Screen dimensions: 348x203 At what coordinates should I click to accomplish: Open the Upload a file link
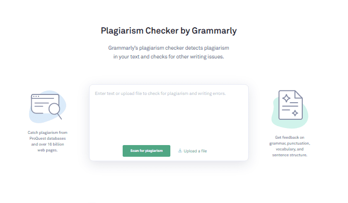192,151
